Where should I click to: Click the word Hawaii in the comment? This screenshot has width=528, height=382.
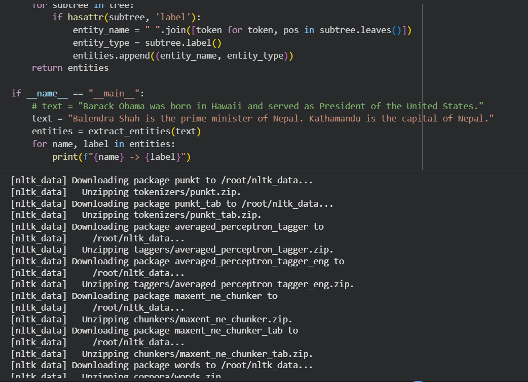[226, 107]
